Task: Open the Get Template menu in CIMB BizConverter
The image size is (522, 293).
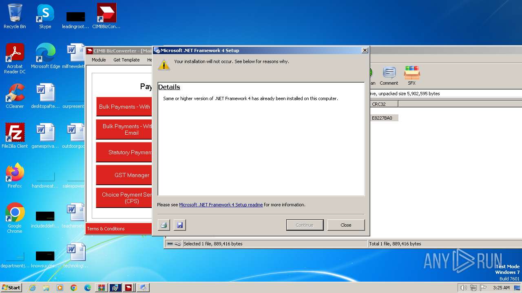Action: (126, 60)
